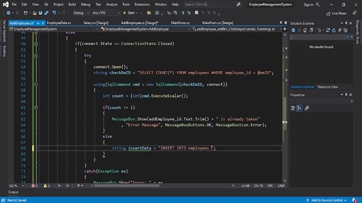The image size is (362, 203).
Task: Click the Sign in link
Action: coord(308,5)
